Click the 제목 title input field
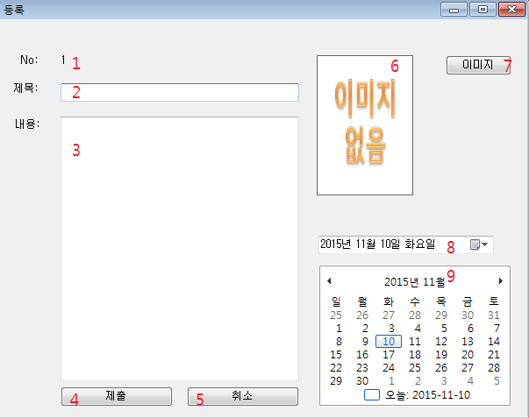The width and height of the screenshot is (529, 418). 180,92
